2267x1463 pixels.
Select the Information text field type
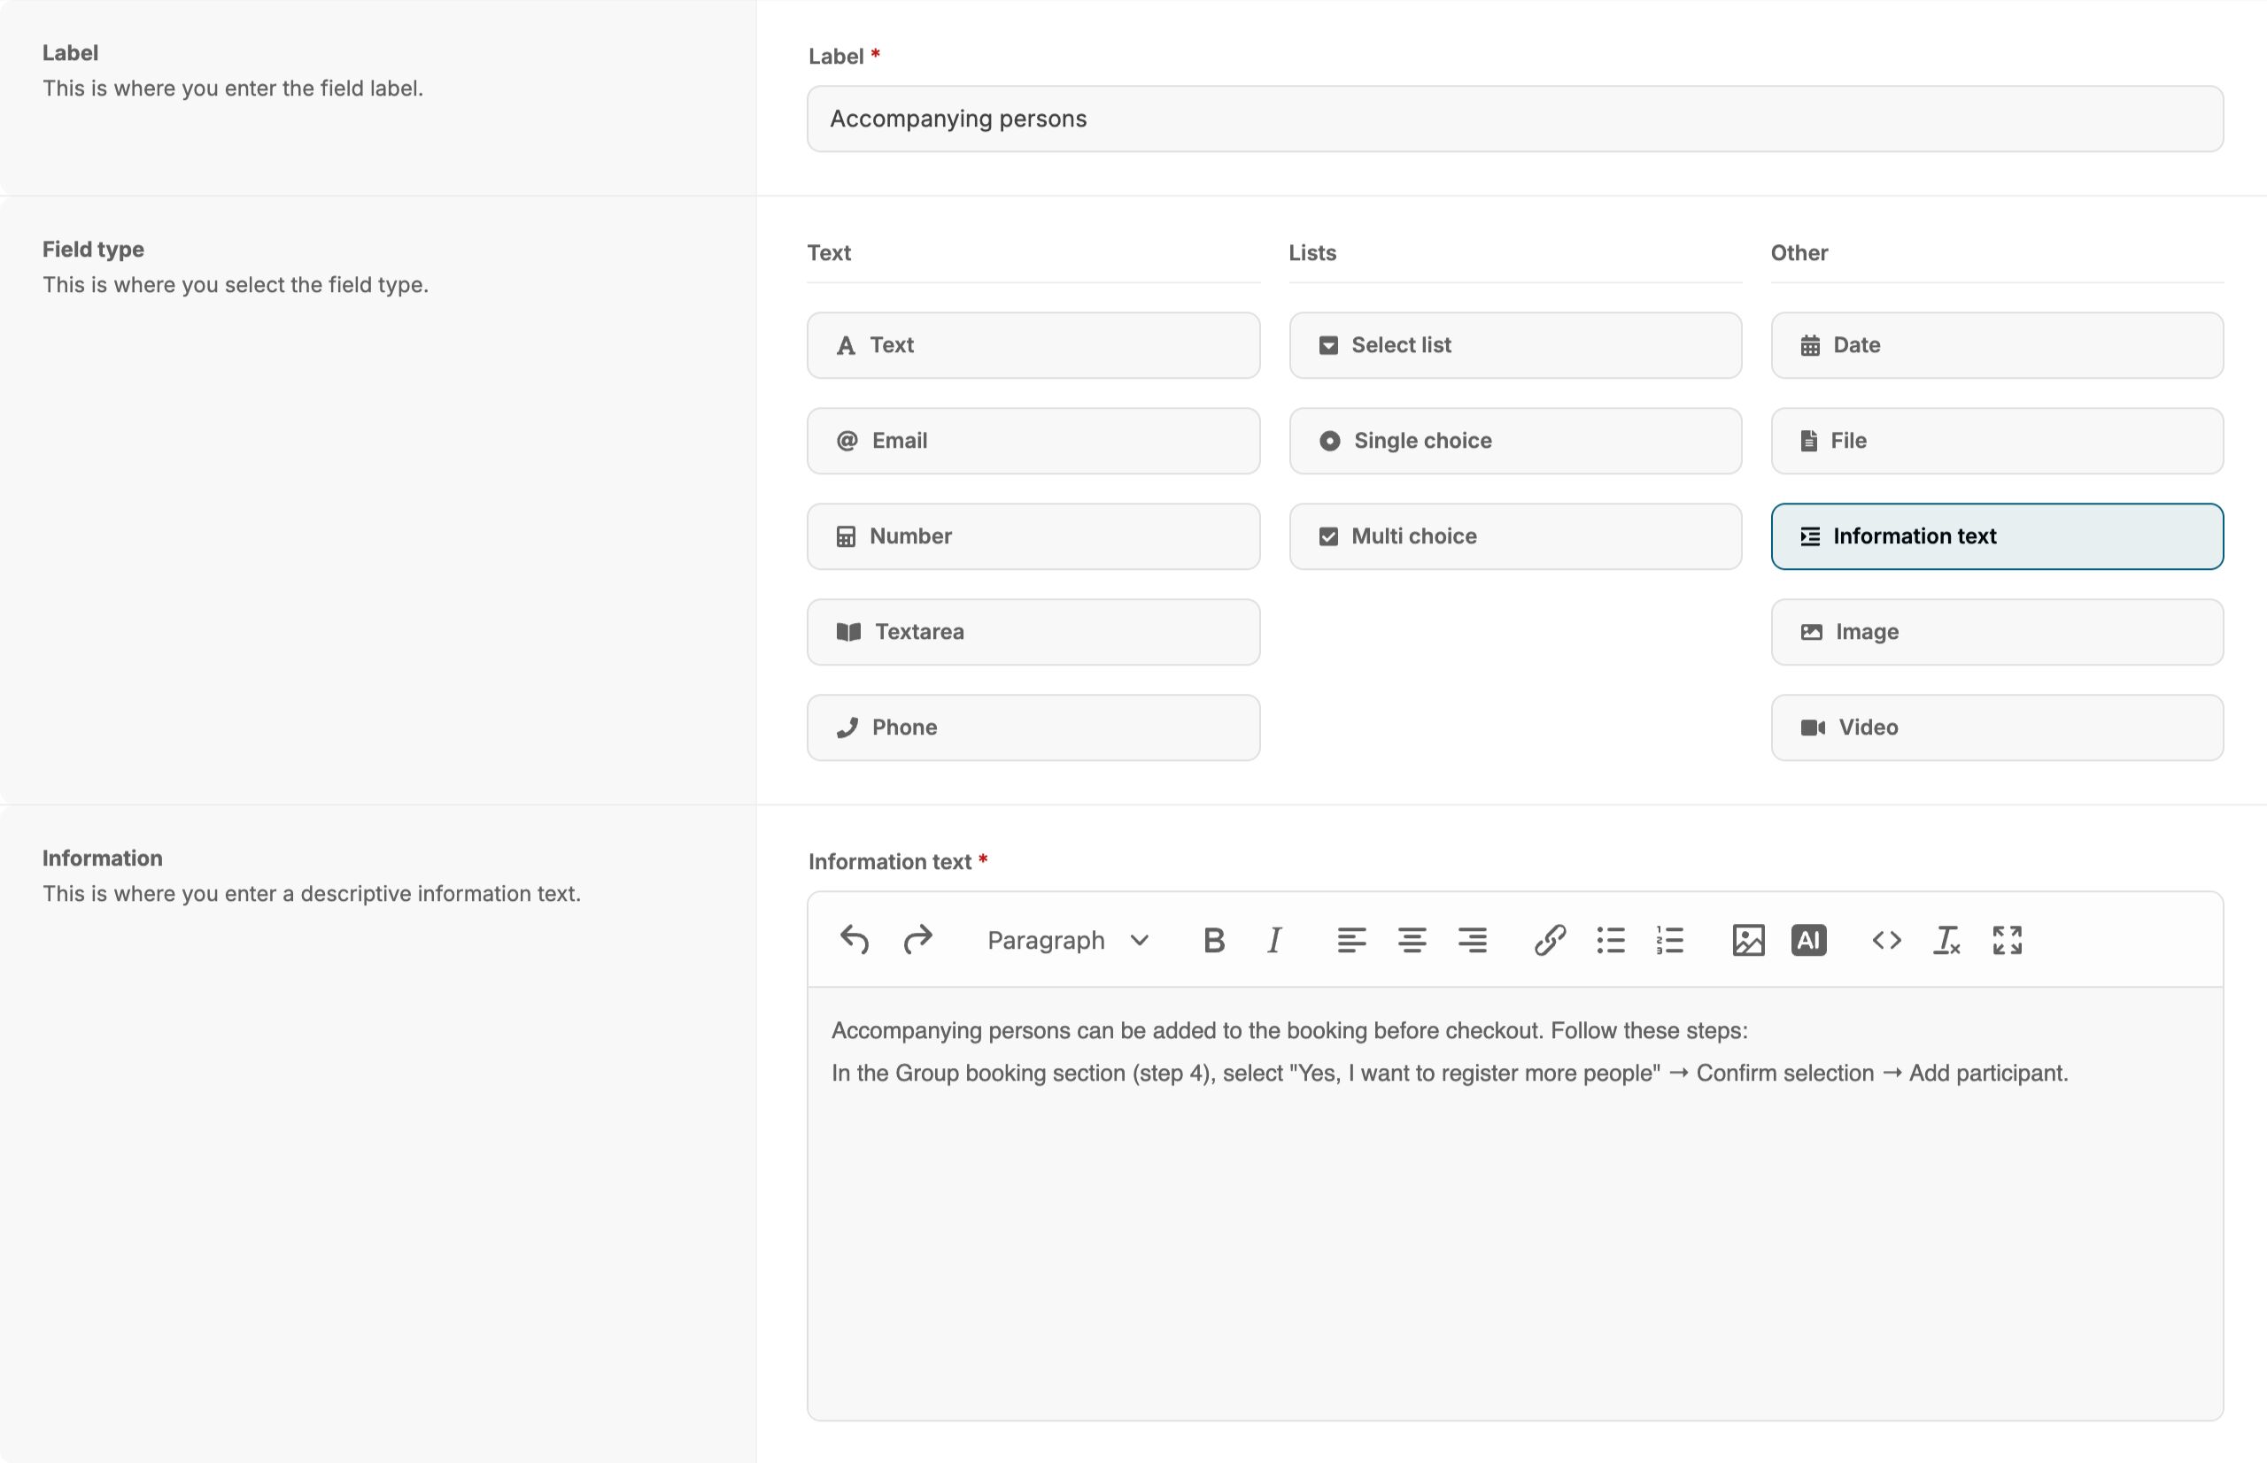1996,535
